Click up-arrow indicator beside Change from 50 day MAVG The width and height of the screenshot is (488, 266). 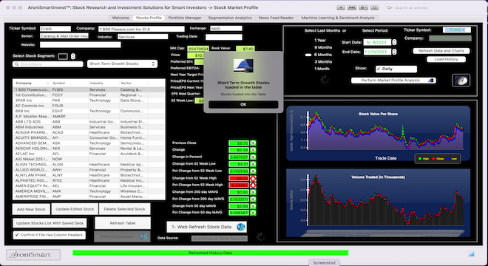click(x=253, y=206)
